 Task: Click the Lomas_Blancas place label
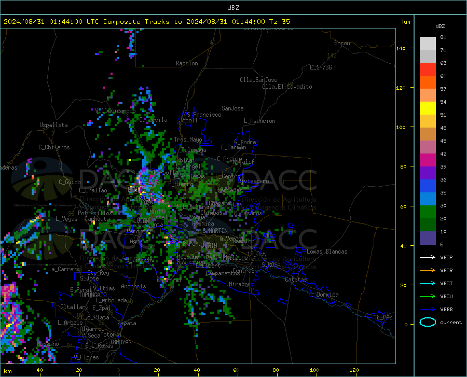click(x=327, y=252)
